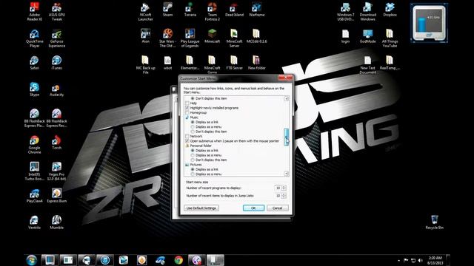
Task: Select Display as a menu under Music
Action: tap(193, 127)
